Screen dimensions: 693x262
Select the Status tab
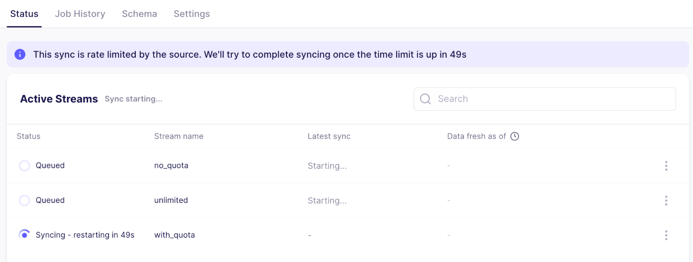coord(24,14)
